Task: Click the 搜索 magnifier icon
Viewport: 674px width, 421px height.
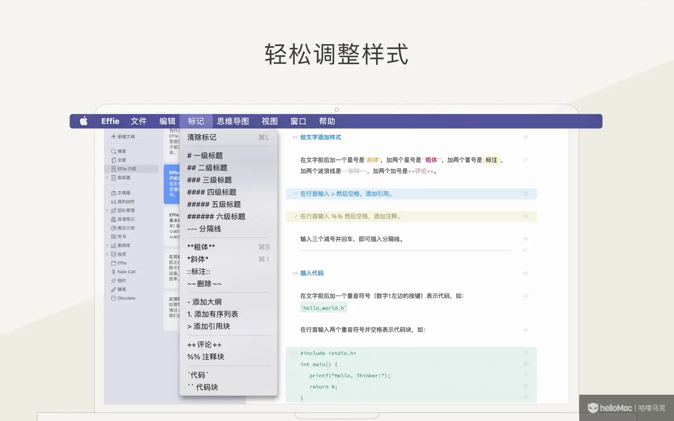Action: (113, 152)
